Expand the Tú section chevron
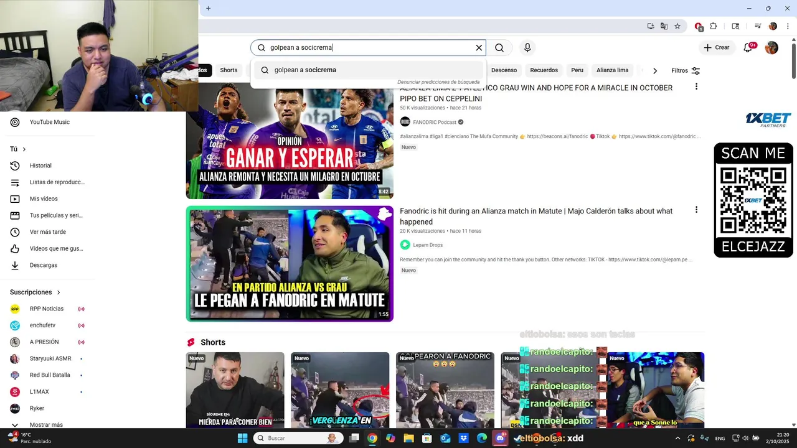The height and width of the screenshot is (448, 797). [24, 149]
